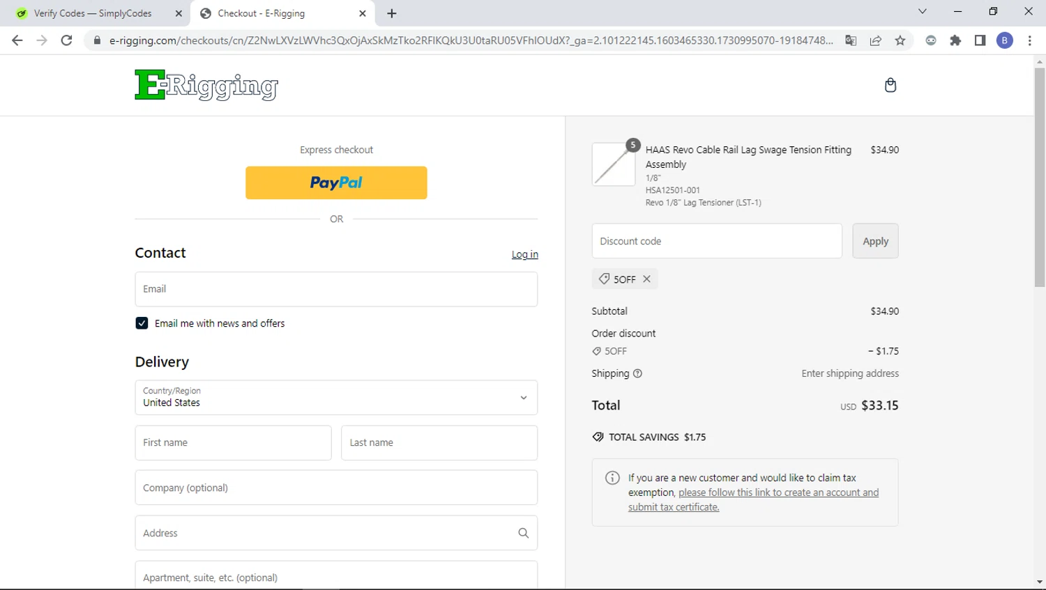Click the scrollbar up arrow

click(x=1040, y=62)
